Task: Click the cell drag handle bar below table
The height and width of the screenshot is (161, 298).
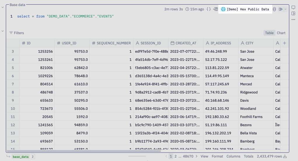Action: coord(137,156)
